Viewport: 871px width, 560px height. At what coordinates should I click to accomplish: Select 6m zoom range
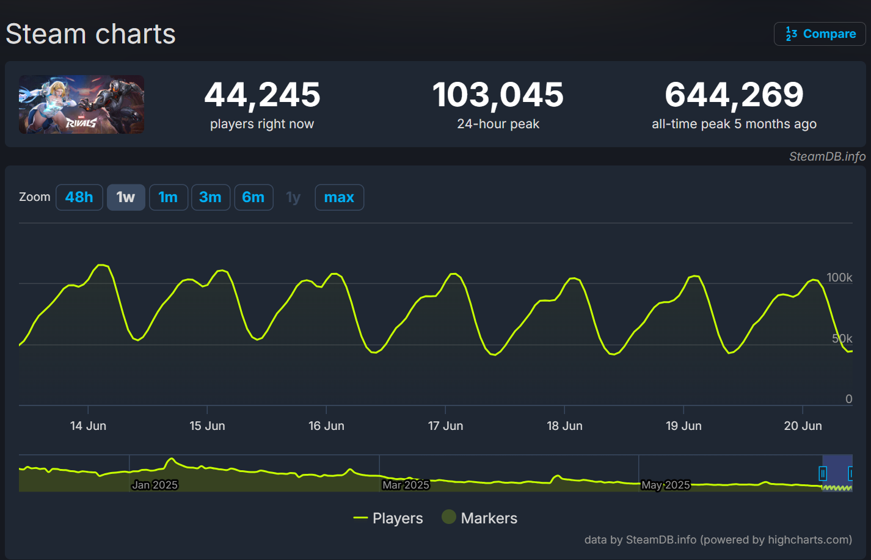(x=253, y=197)
